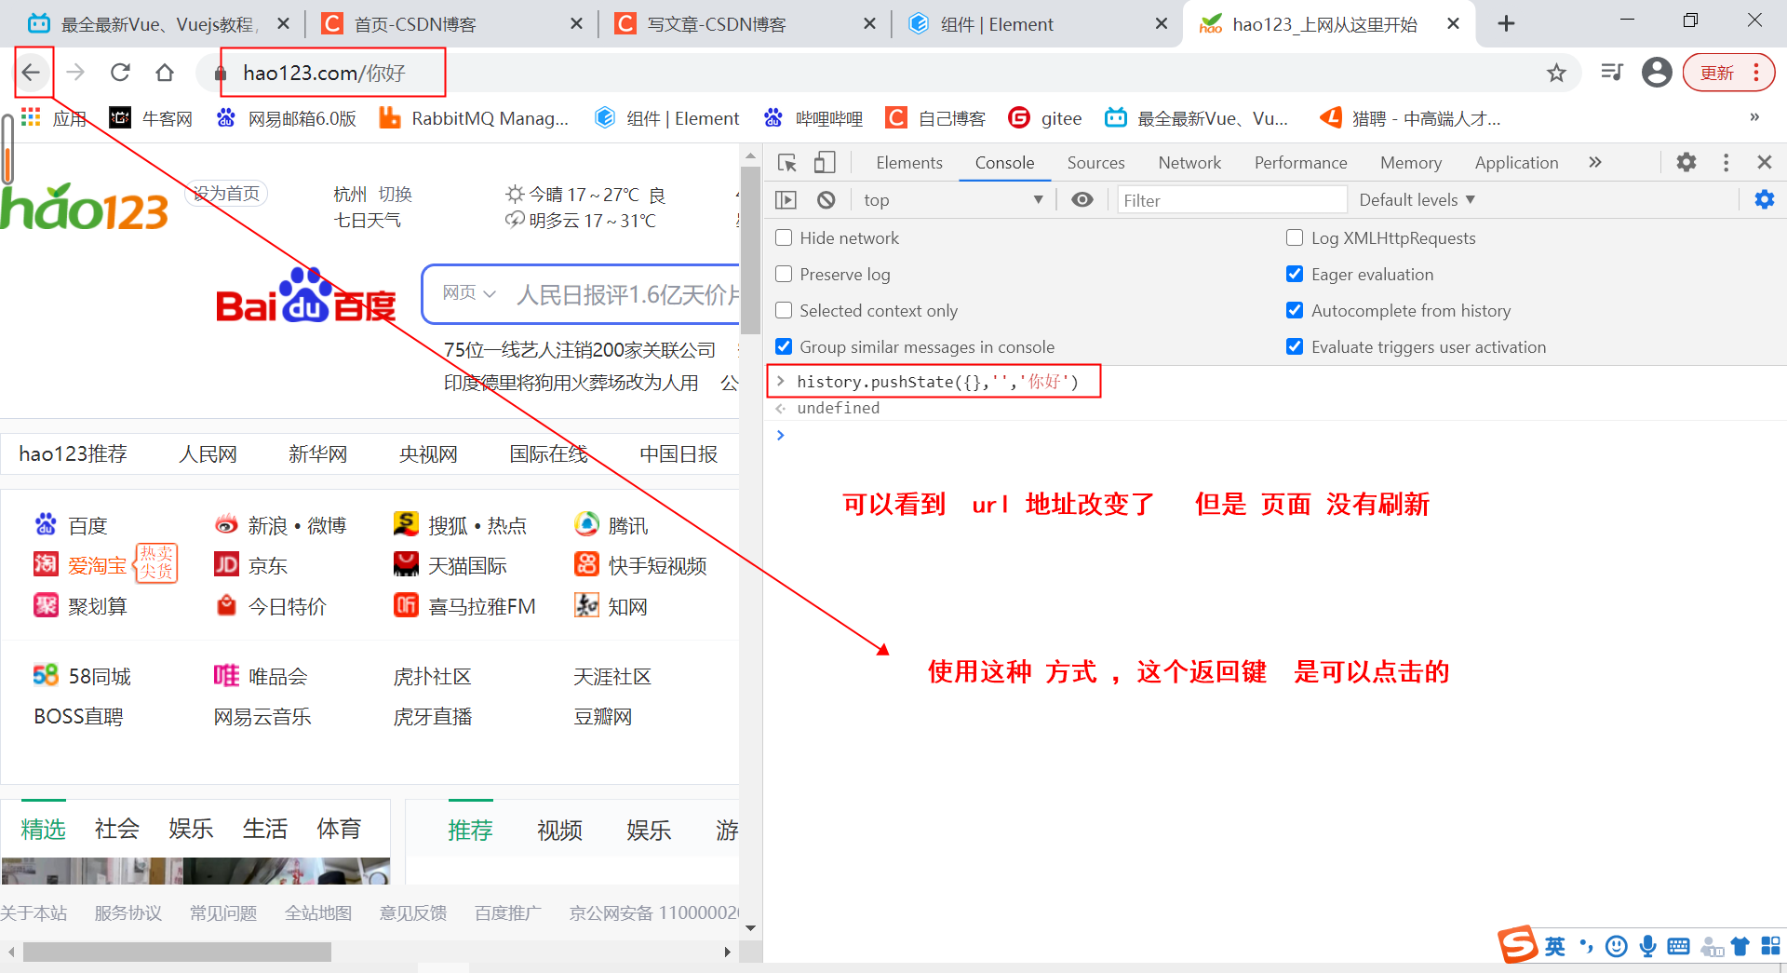Toggle the device toolbar in DevTools

tap(823, 162)
